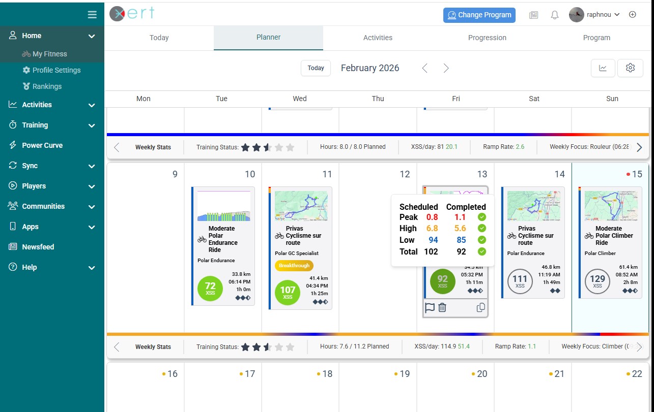The image size is (654, 412).
Task: Open the planner chart view icon
Action: point(603,68)
